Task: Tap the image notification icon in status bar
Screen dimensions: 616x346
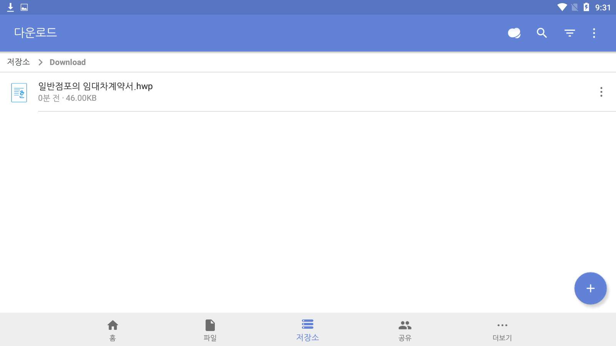Action: click(24, 7)
